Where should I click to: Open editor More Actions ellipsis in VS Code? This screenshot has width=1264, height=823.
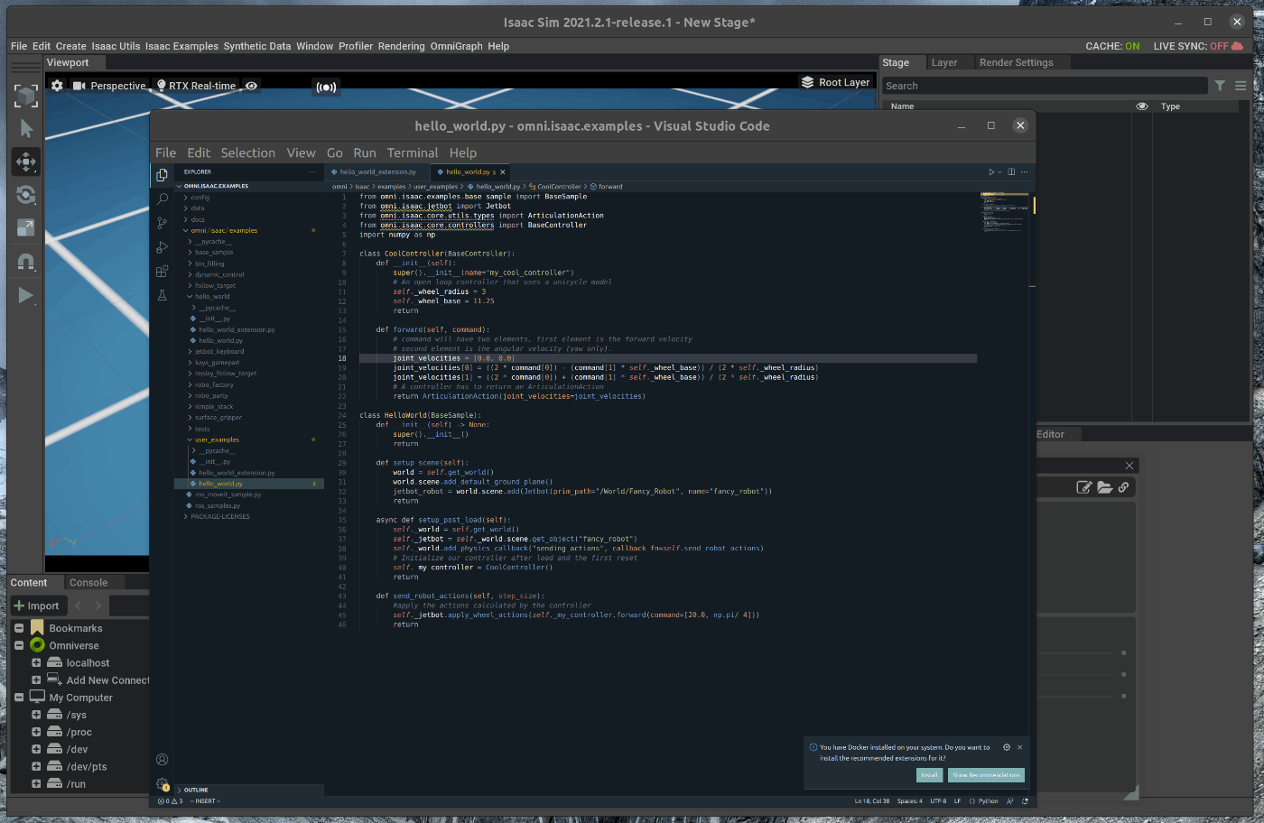[1024, 171]
